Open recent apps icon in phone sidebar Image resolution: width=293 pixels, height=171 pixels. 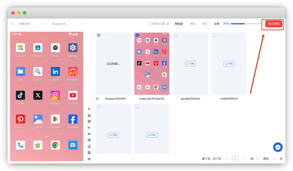pyautogui.click(x=89, y=121)
